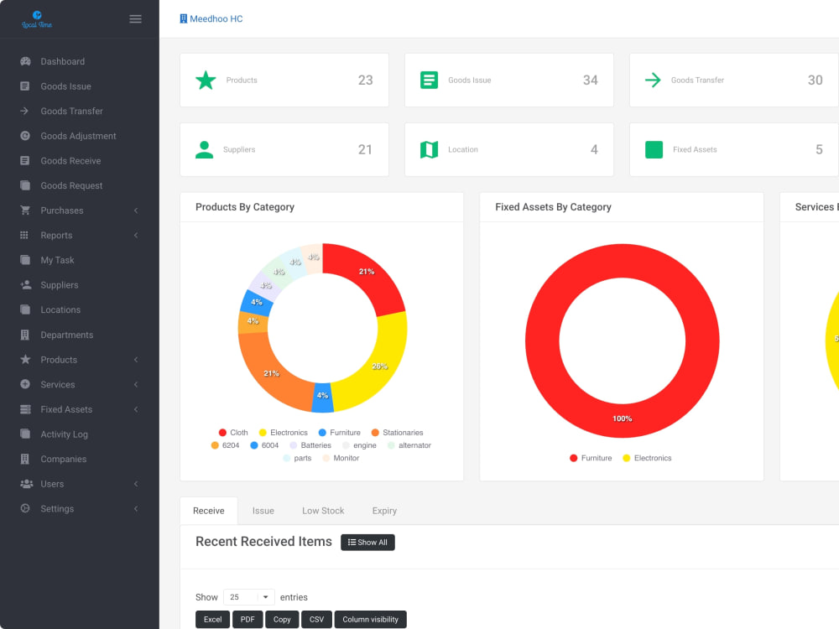Screen dimensions: 839x629
Task: Click the Goods Receive sidebar icon
Action: pyautogui.click(x=24, y=160)
